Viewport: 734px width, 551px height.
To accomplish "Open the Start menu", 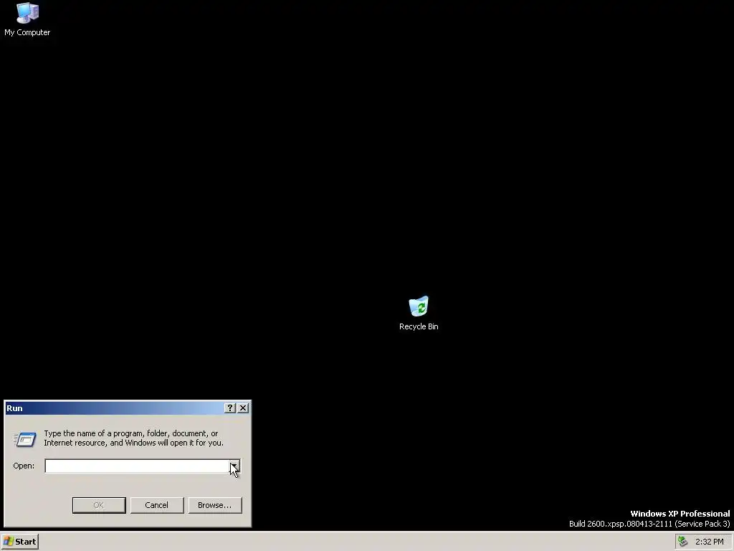I will pos(19,542).
